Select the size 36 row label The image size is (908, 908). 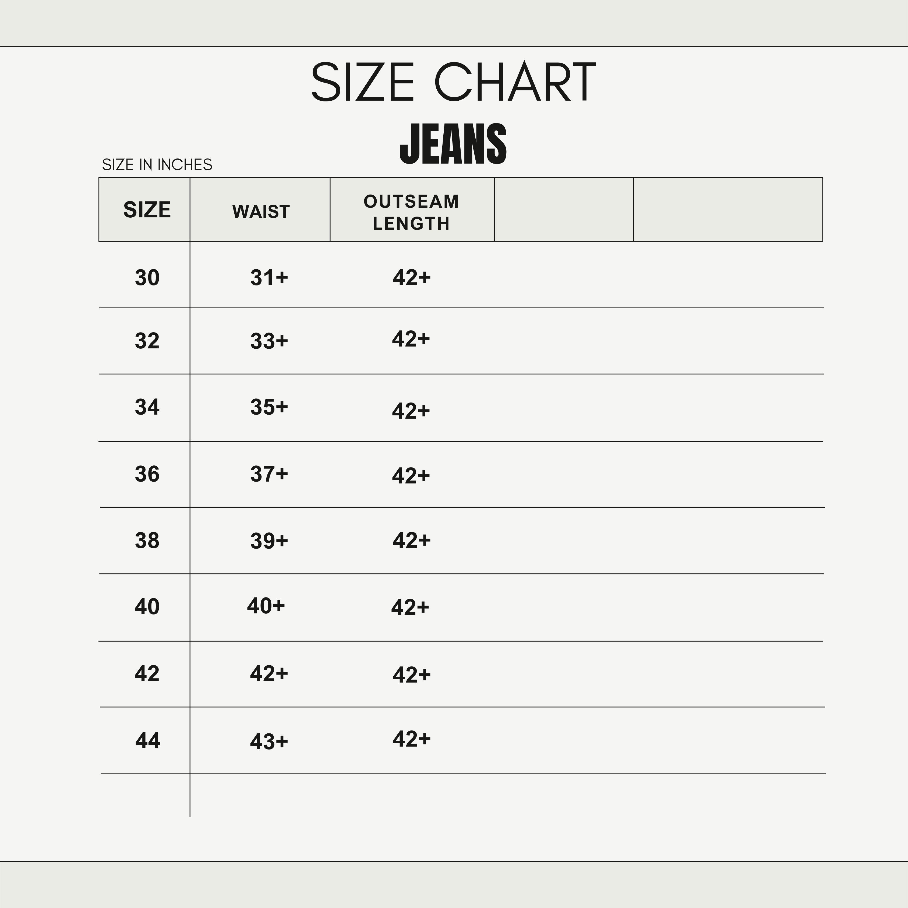click(147, 474)
